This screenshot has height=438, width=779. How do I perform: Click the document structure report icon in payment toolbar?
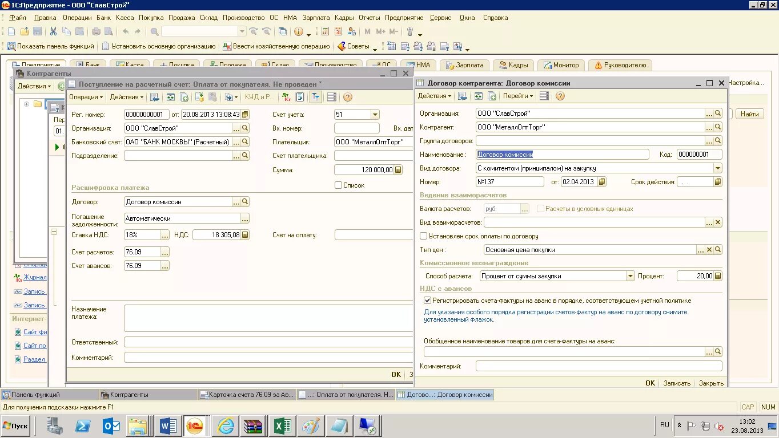300,97
